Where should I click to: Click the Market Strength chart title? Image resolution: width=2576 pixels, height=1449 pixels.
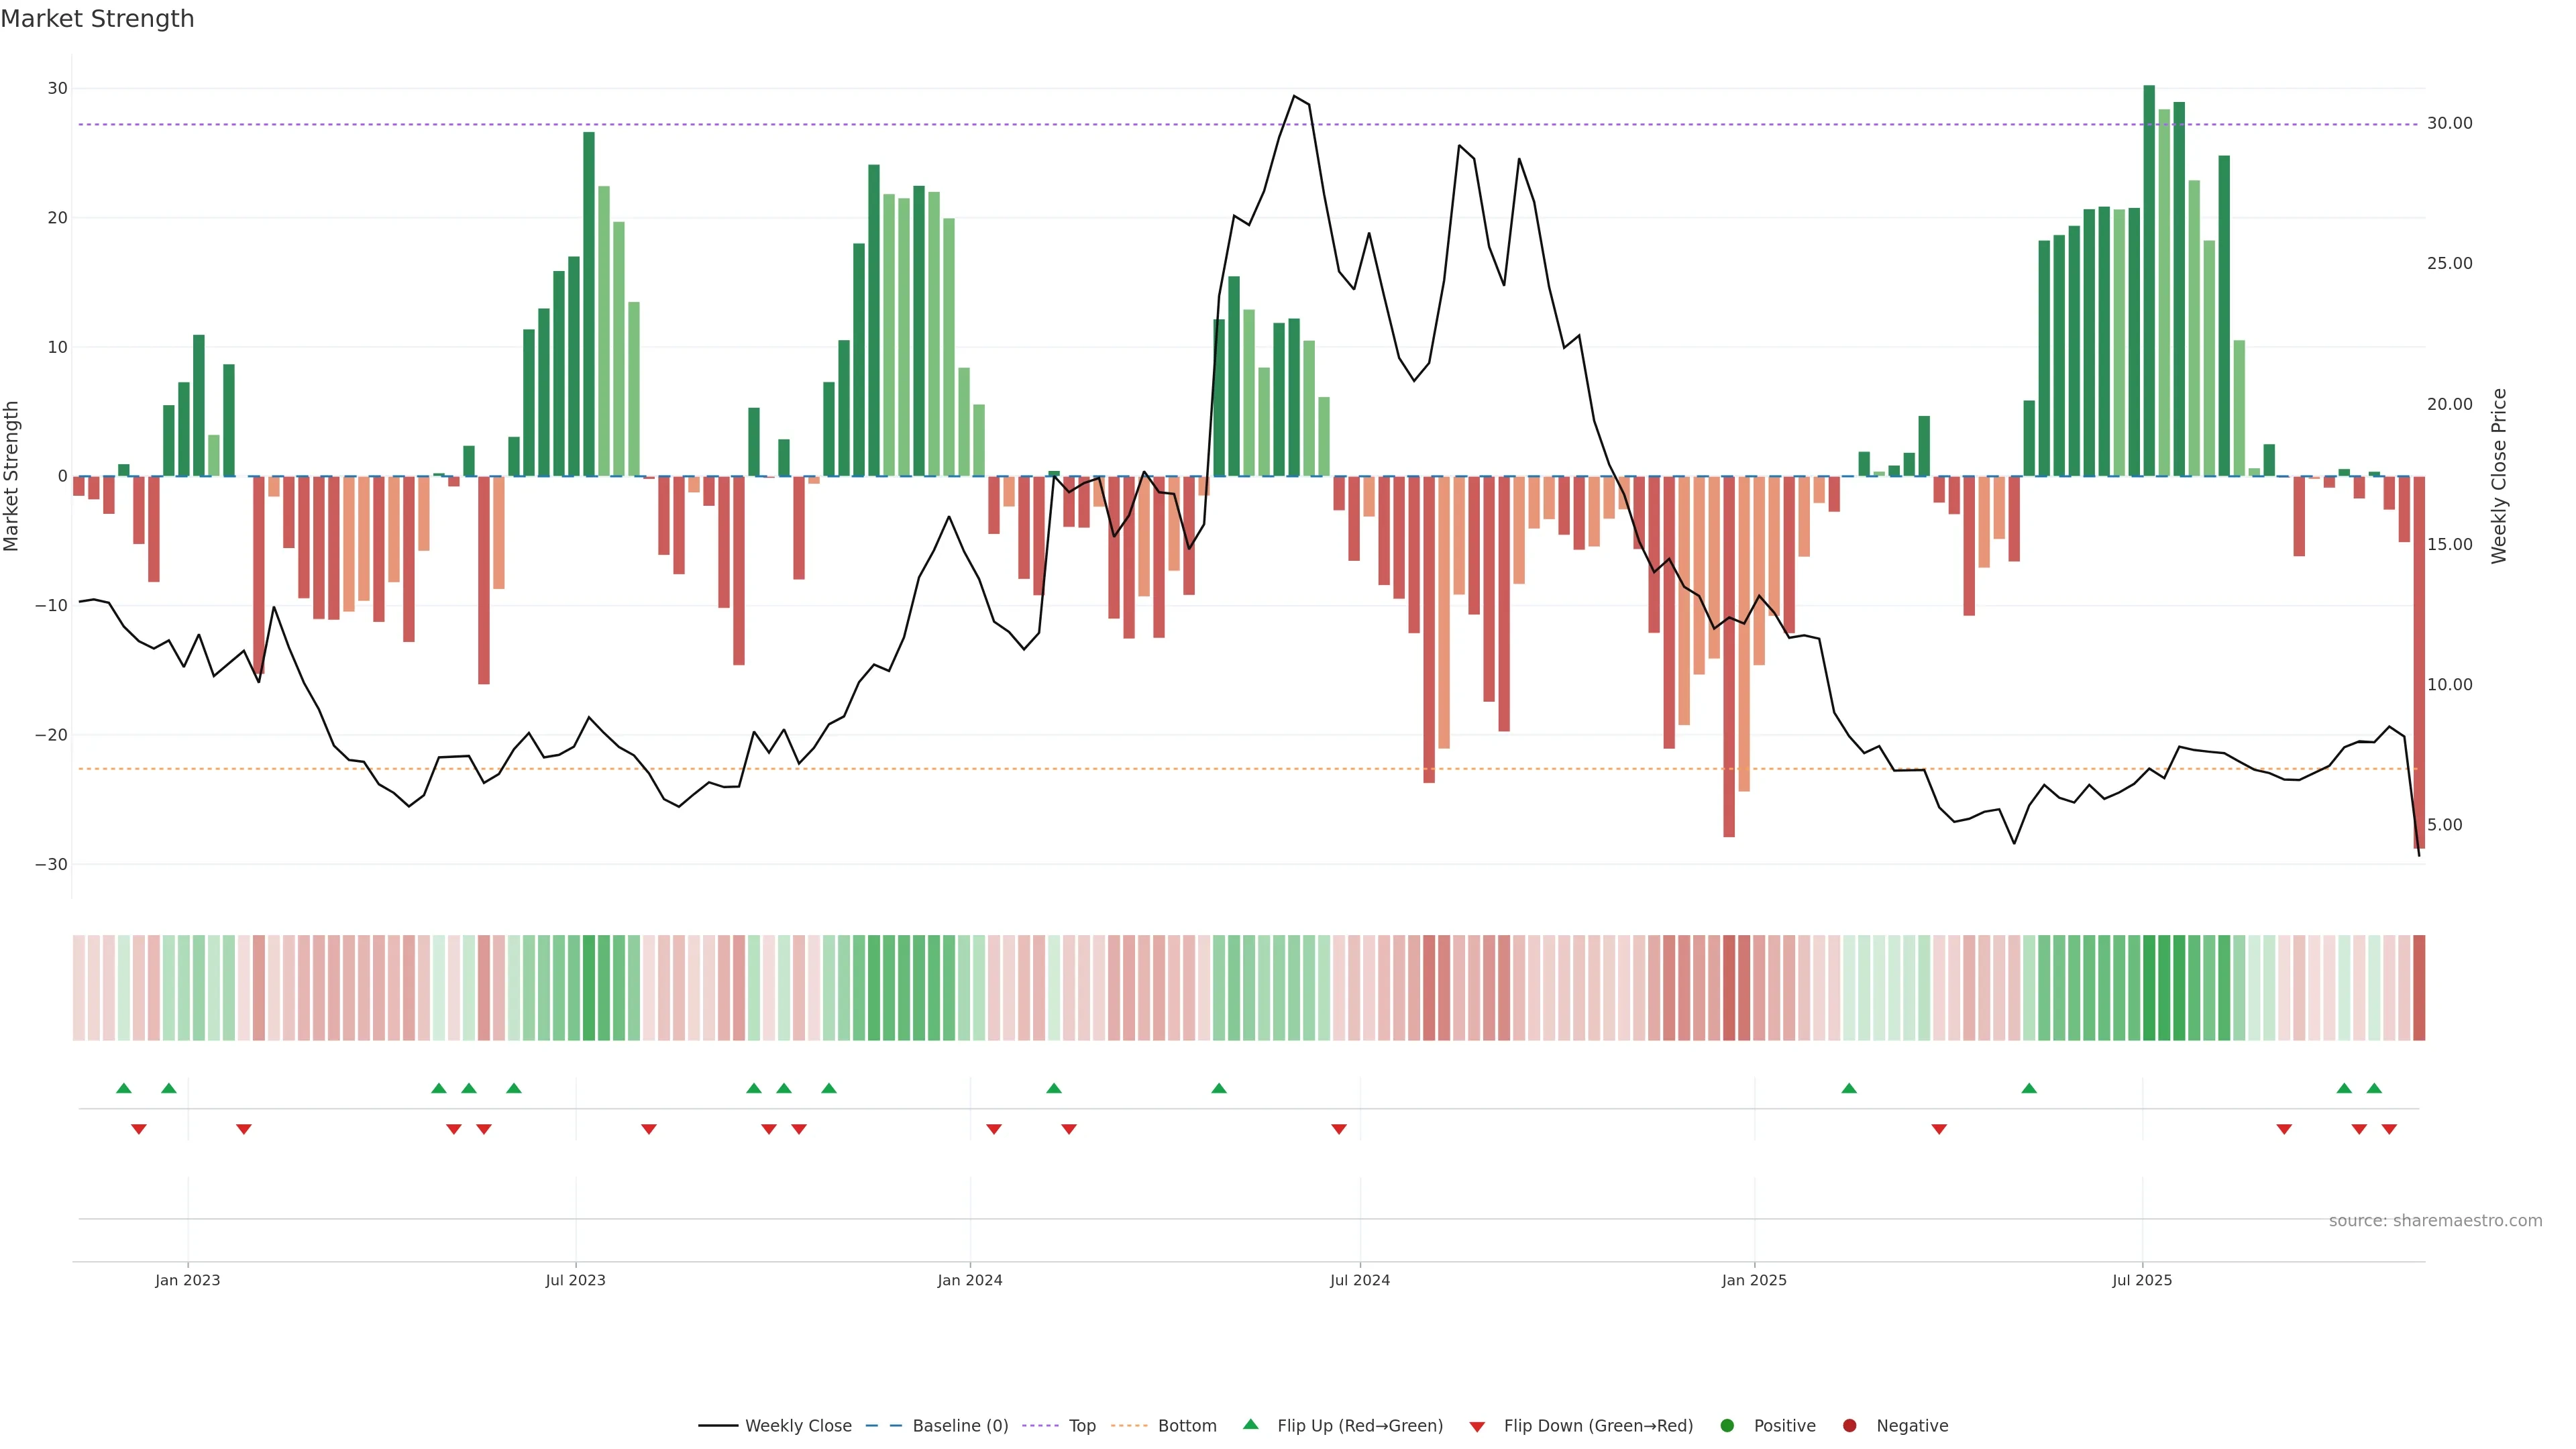tap(97, 19)
